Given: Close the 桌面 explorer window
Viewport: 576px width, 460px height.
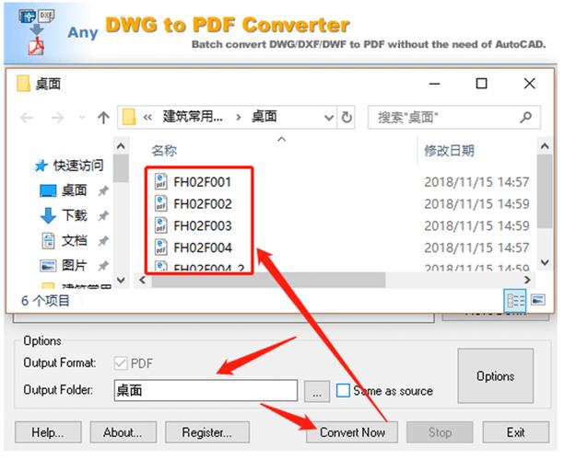Looking at the screenshot, I should click(529, 84).
